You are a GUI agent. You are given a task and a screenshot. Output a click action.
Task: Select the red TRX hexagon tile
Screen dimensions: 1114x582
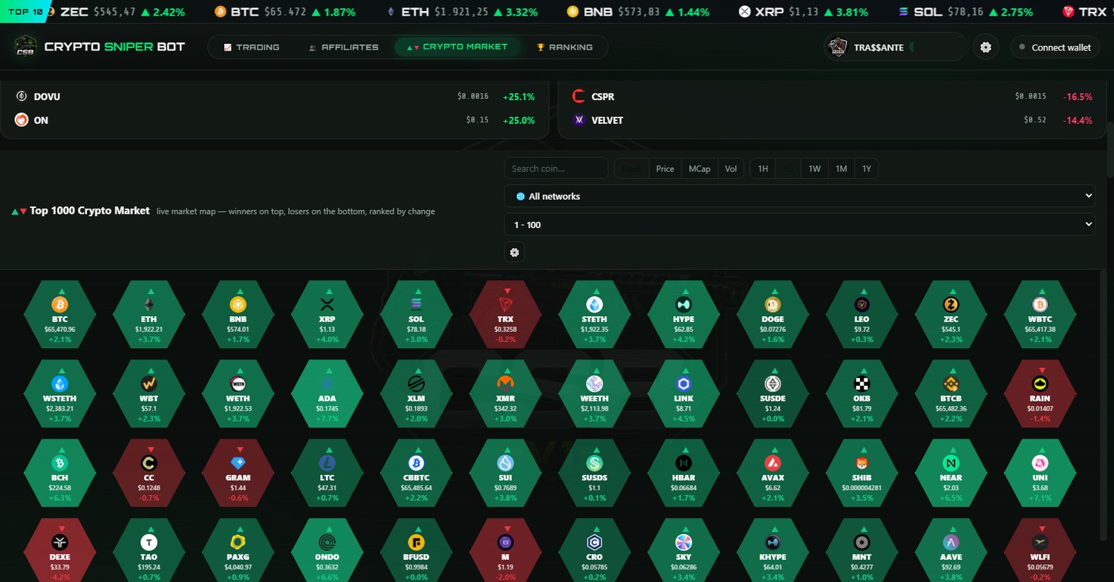click(505, 315)
